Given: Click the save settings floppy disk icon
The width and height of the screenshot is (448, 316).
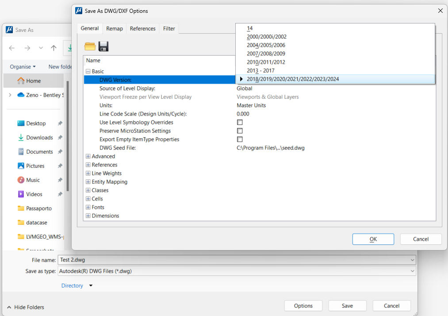Looking at the screenshot, I should [x=103, y=46].
